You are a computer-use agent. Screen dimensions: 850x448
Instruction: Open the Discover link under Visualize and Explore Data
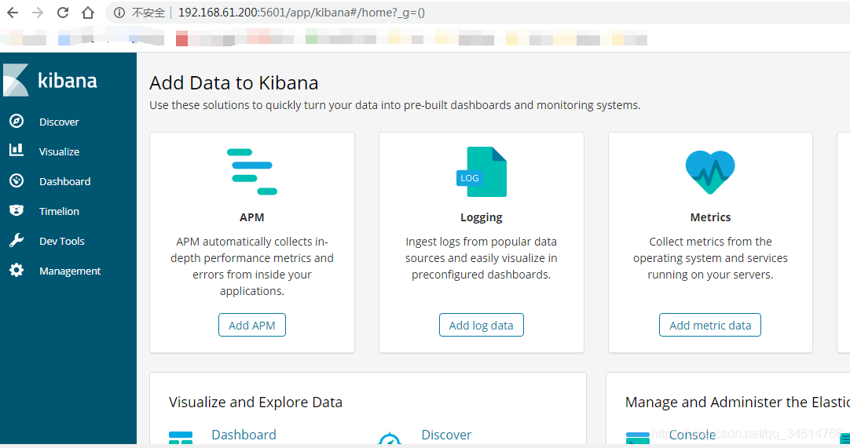click(x=447, y=435)
